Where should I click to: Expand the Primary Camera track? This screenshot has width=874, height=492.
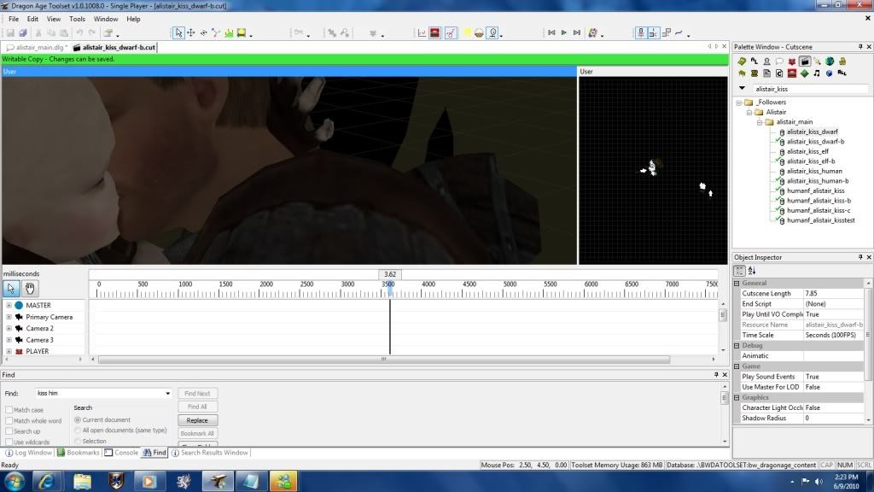9,317
